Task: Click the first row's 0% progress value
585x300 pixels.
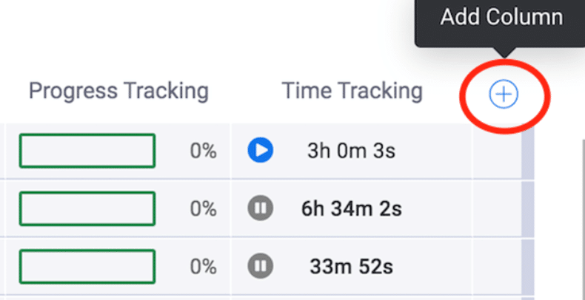Action: pyautogui.click(x=204, y=151)
